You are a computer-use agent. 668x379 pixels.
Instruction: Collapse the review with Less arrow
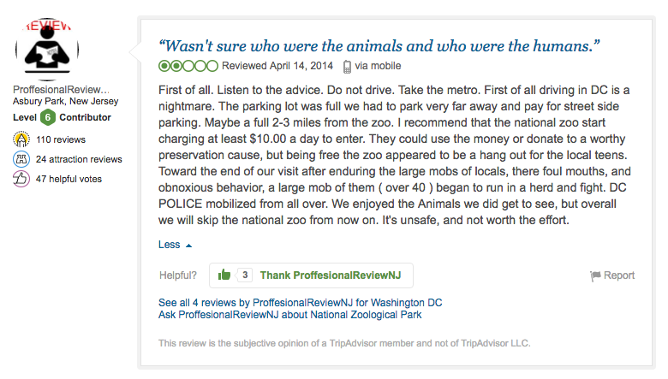coord(188,246)
